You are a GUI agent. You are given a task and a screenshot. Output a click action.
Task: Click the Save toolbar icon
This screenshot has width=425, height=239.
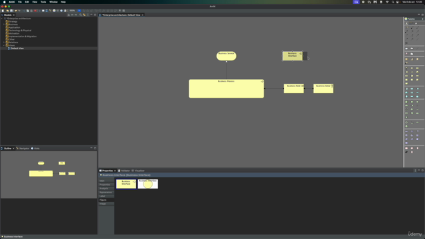(11, 11)
